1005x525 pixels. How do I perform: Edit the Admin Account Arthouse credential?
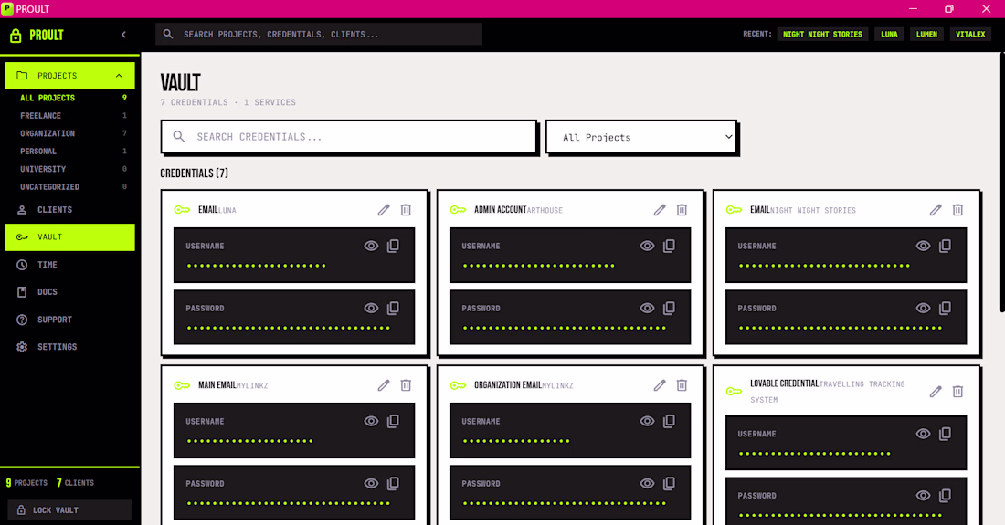tap(660, 210)
